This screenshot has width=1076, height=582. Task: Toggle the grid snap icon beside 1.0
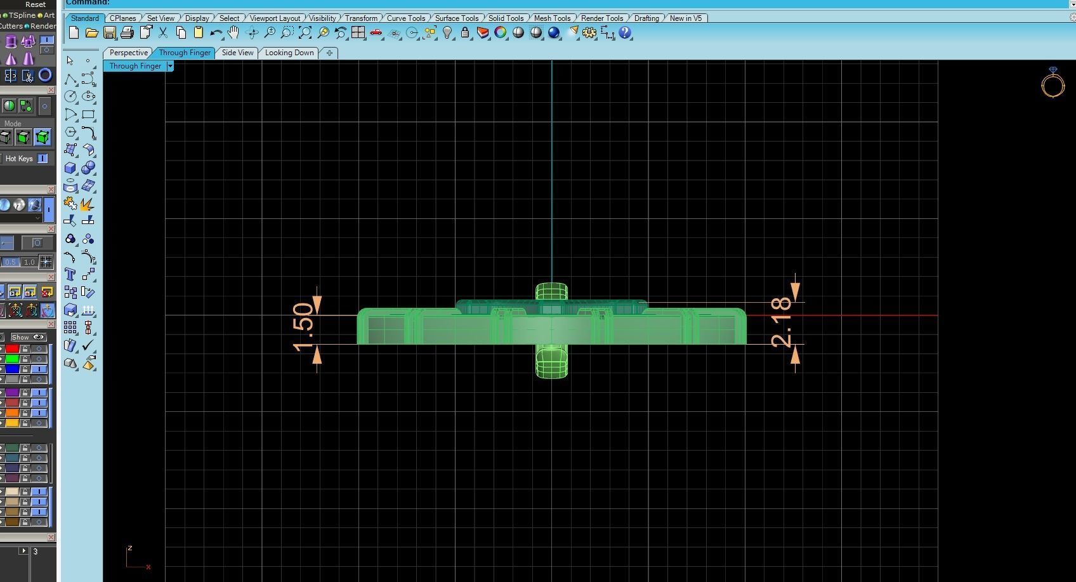(x=46, y=261)
